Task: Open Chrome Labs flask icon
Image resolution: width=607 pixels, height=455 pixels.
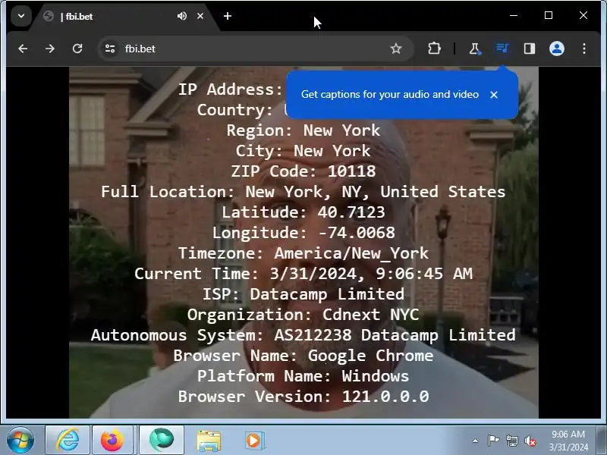Action: pyautogui.click(x=474, y=49)
